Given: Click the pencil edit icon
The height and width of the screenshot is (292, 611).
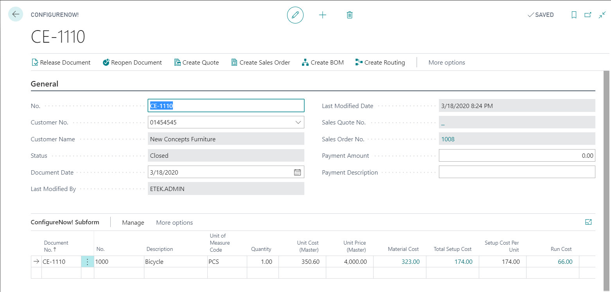Looking at the screenshot, I should (295, 15).
